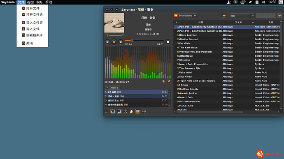Screen dimensions: 284x159
Task: Click the Sayonara tray play icon
Action: (235, 2)
